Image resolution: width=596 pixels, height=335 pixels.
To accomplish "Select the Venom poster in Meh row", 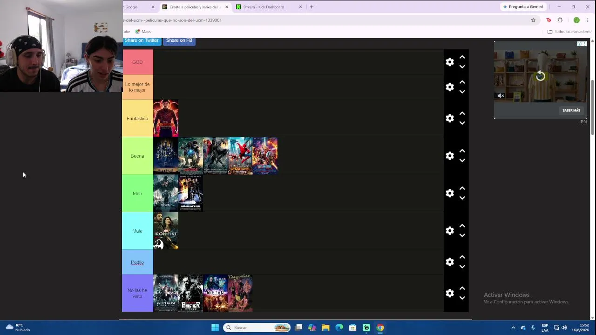I will [166, 193].
